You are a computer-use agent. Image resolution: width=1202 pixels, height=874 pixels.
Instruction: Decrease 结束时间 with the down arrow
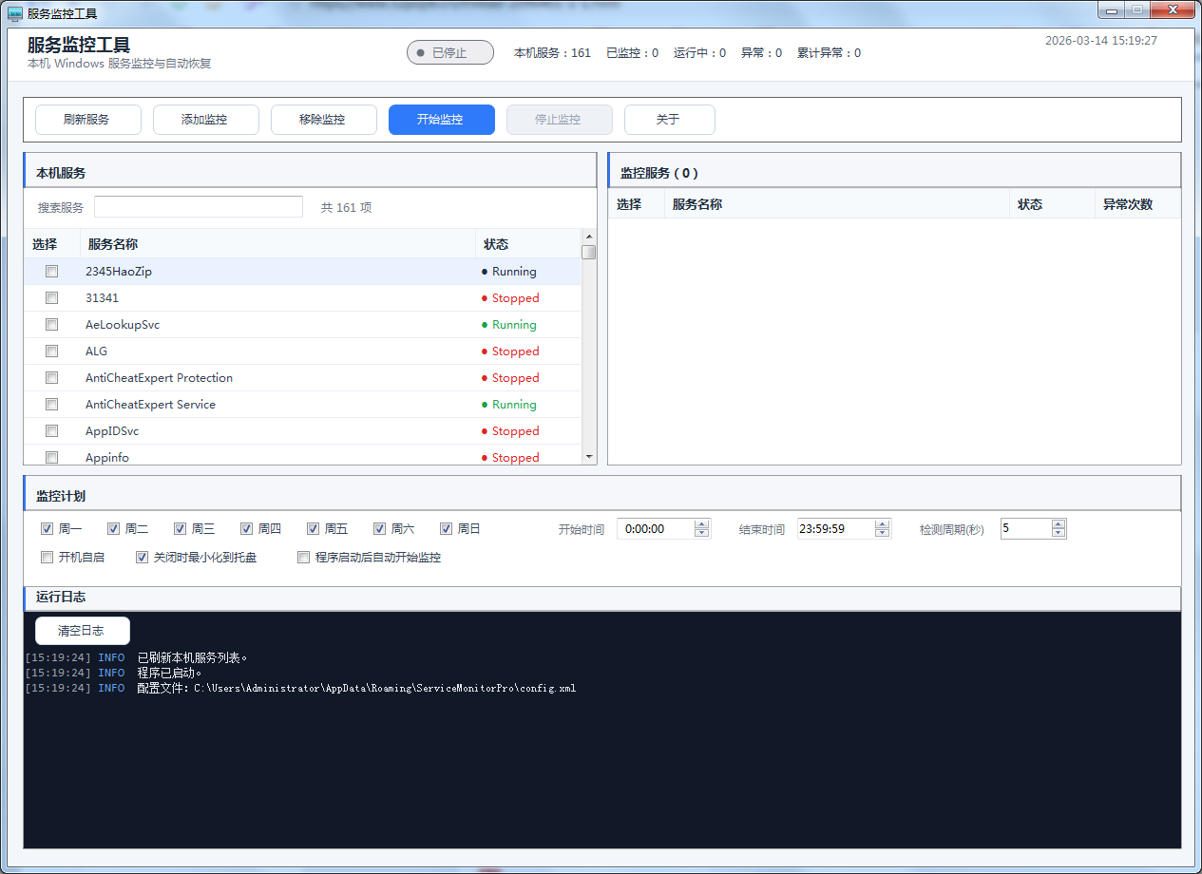click(883, 534)
